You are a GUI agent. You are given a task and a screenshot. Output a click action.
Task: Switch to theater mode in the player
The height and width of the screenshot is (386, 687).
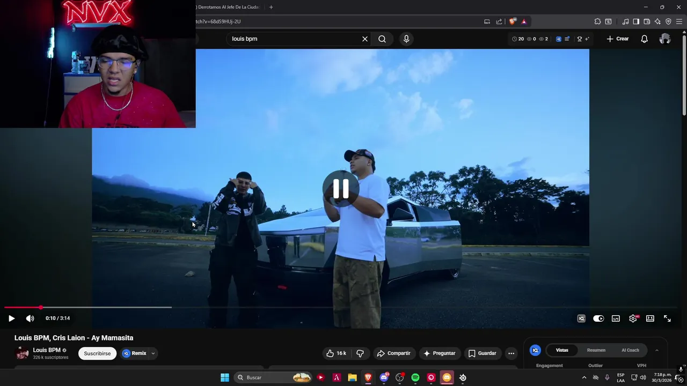coord(650,318)
